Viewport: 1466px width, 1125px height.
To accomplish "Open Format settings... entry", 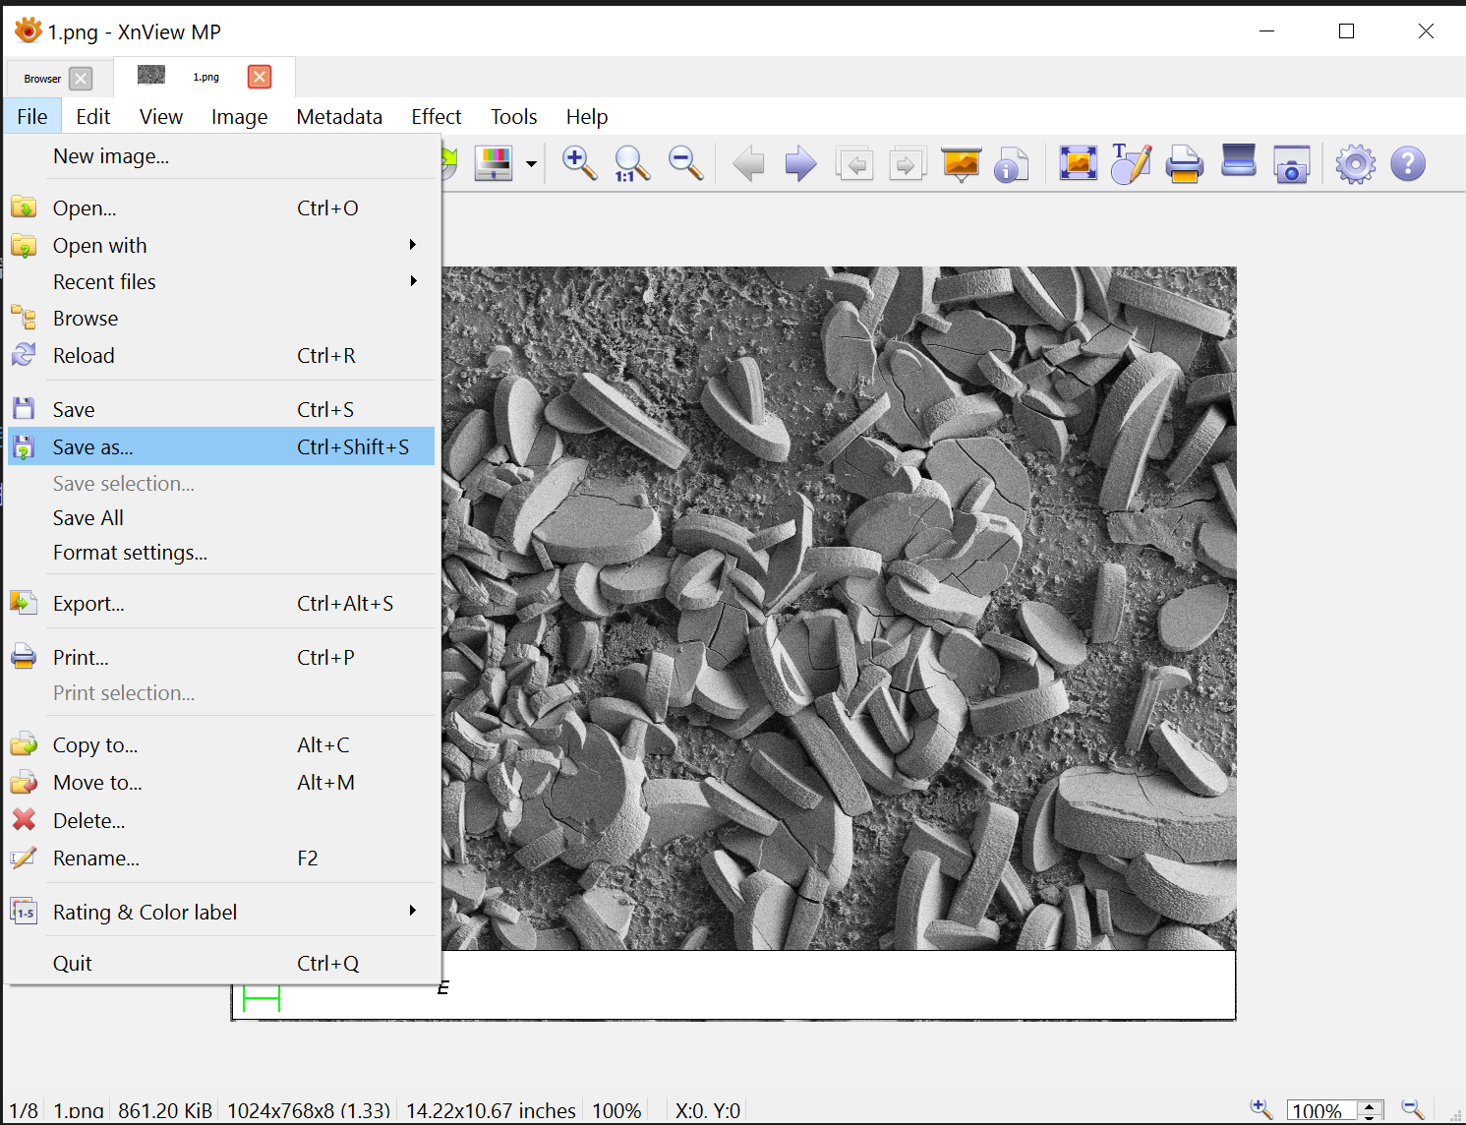I will click(221, 553).
